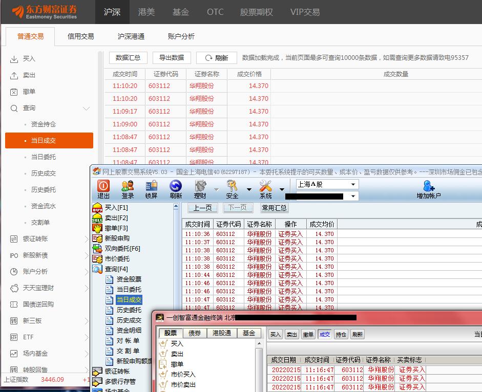Click the Eastmoney Securities logo

click(x=45, y=12)
